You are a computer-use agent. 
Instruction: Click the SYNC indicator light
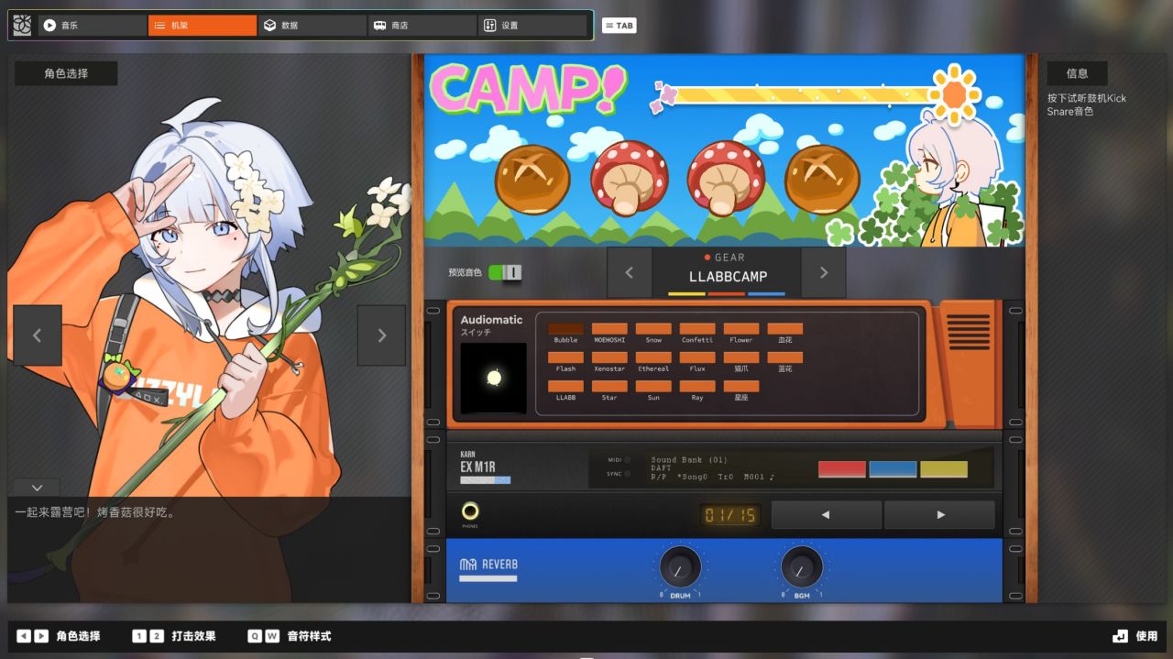pos(627,474)
